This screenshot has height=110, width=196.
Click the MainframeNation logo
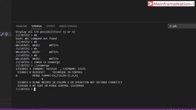coord(171,4)
